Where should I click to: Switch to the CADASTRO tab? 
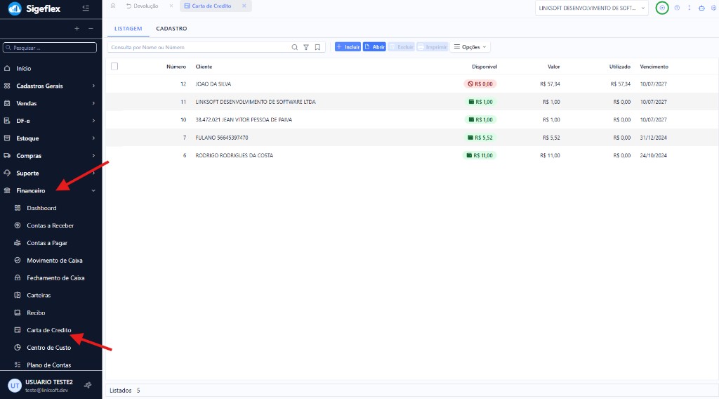coord(171,28)
